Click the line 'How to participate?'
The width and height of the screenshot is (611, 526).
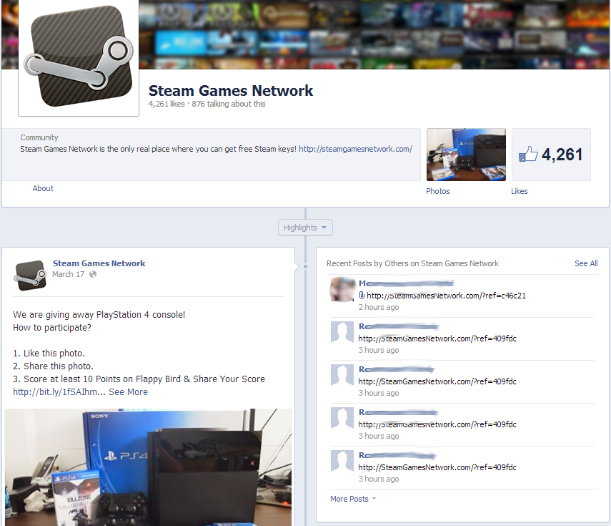pos(52,327)
